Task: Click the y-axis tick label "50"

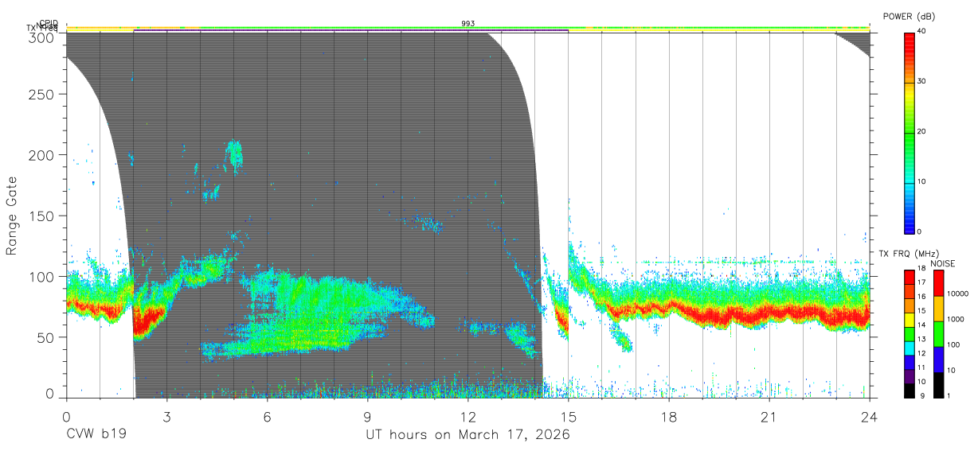Action: pos(46,337)
